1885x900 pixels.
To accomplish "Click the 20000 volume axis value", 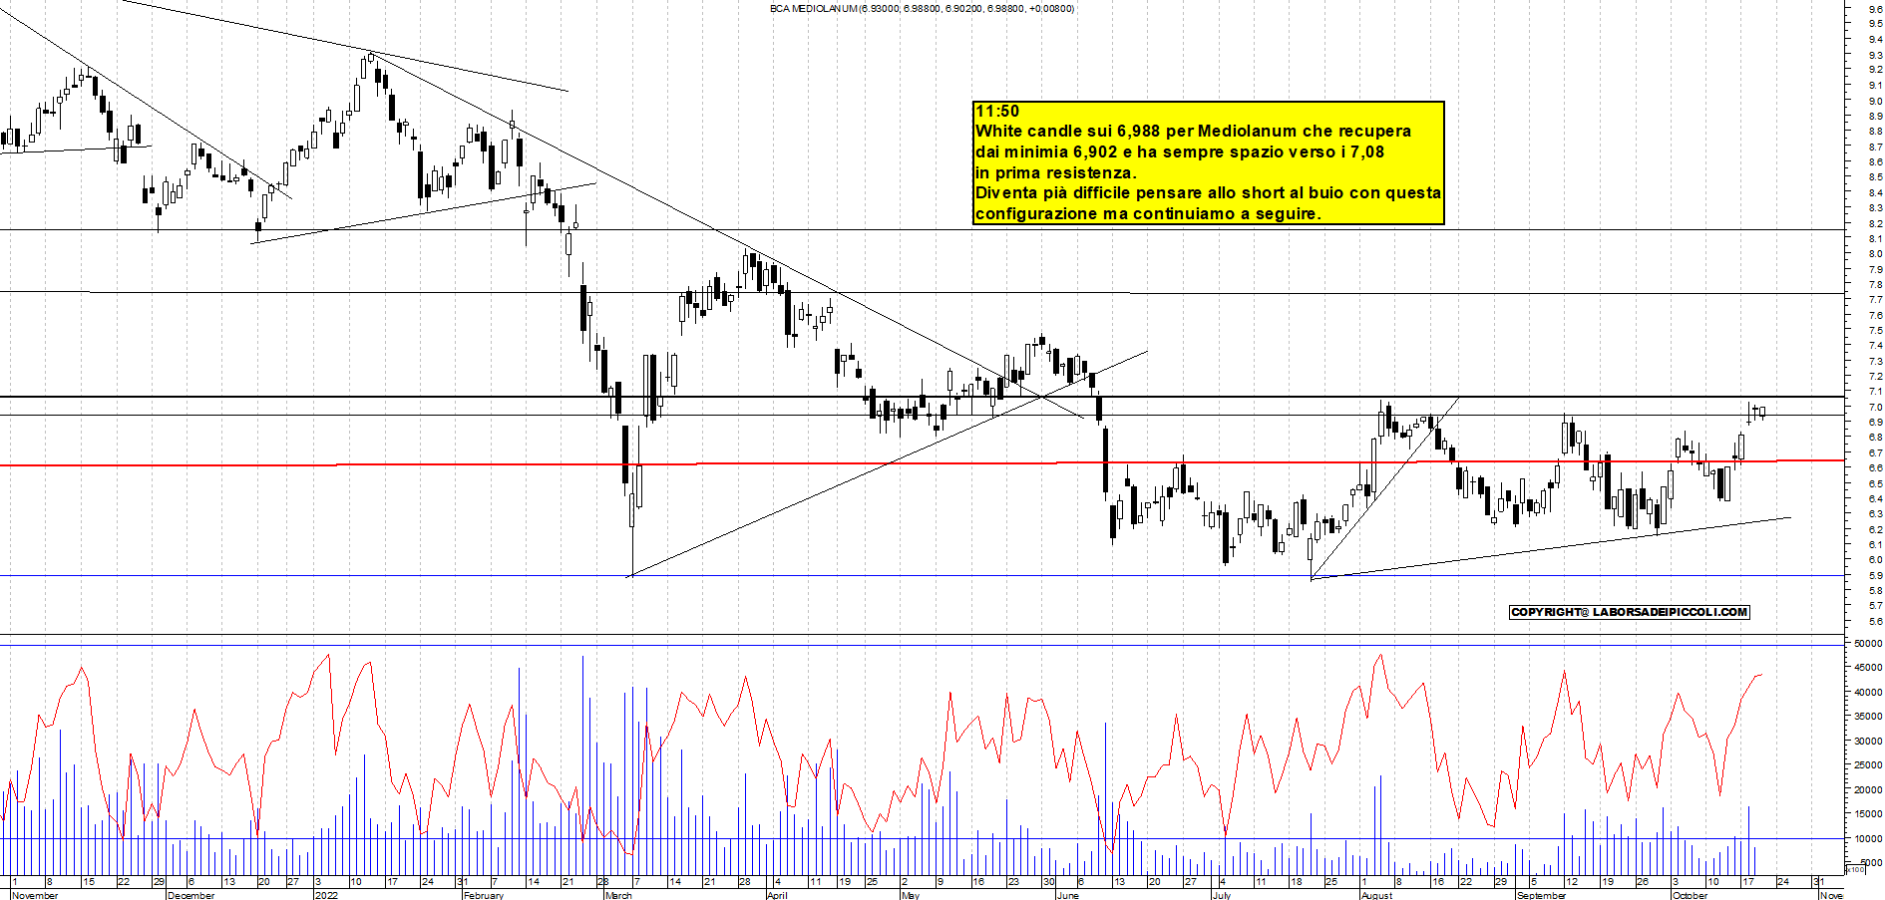I will pos(1868,789).
